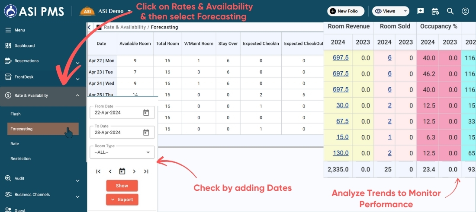Select Forecasting in the sidebar
Image resolution: width=476 pixels, height=212 pixels.
click(22, 129)
